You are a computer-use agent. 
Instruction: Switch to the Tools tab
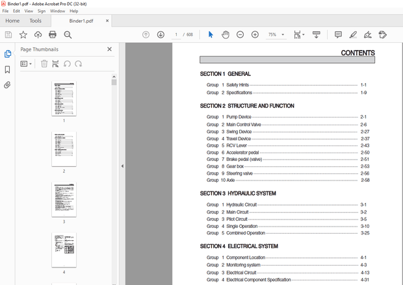pos(36,21)
